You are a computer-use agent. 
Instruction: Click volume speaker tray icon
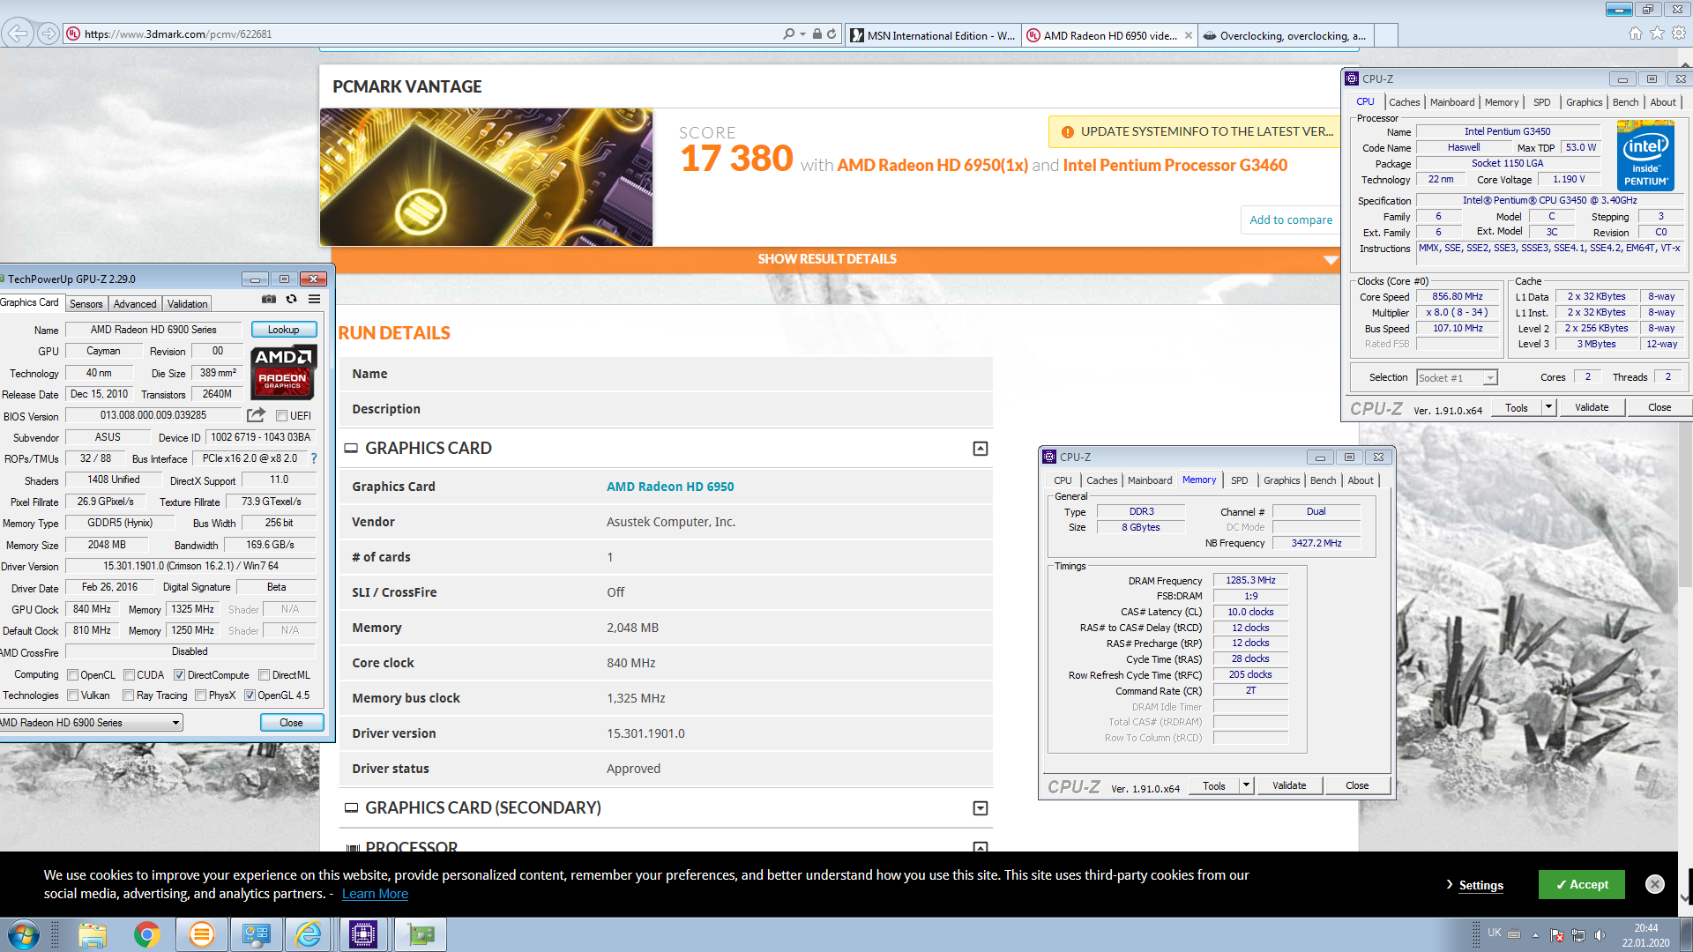point(1600,935)
